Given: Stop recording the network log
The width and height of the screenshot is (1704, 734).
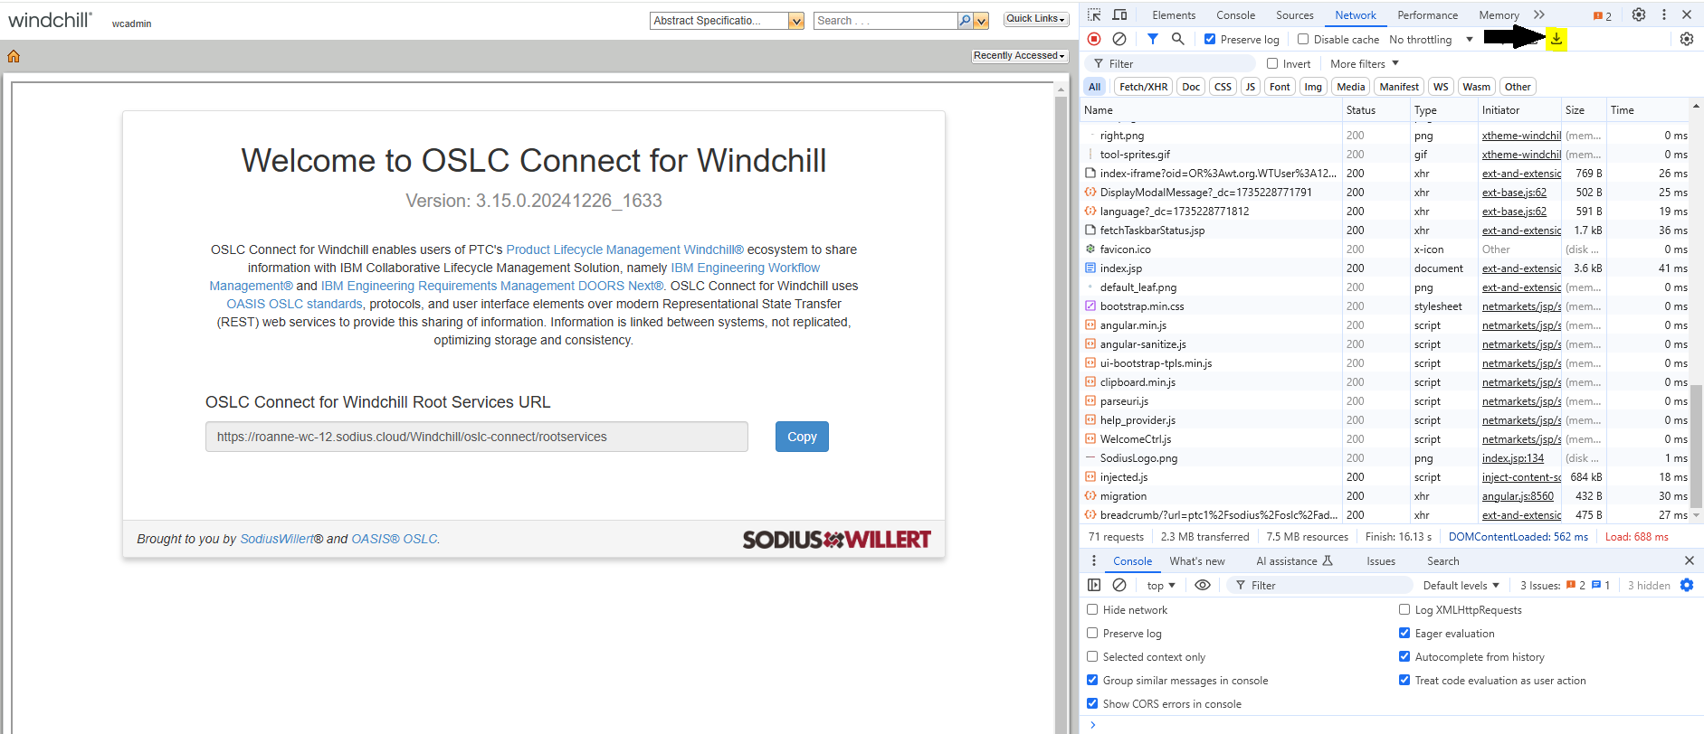Looking at the screenshot, I should (x=1094, y=39).
